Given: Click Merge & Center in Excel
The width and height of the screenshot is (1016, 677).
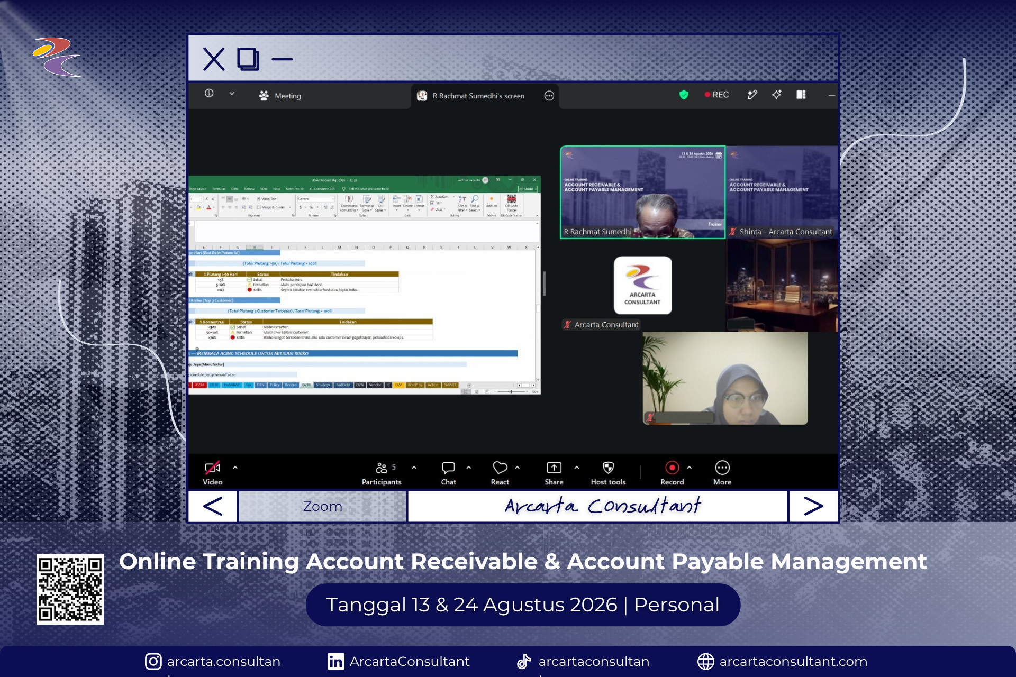Looking at the screenshot, I should pyautogui.click(x=272, y=207).
